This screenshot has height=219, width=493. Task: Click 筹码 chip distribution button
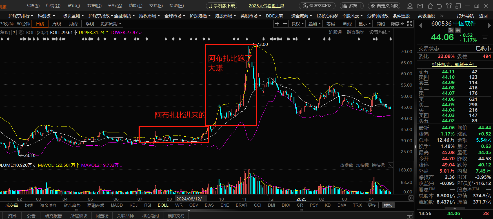(x=331, y=24)
